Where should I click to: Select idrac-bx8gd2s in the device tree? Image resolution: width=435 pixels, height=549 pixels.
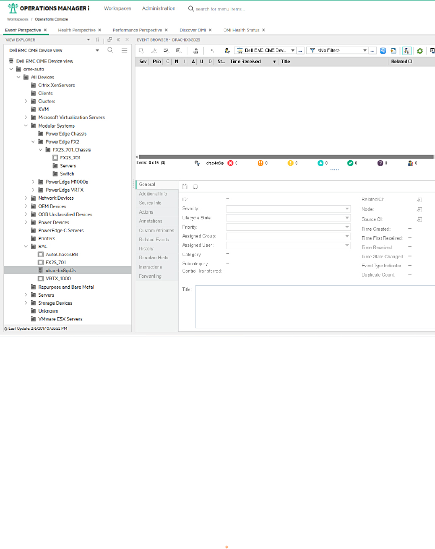point(61,271)
